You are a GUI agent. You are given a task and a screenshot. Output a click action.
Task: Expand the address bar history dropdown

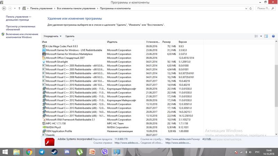246,8
